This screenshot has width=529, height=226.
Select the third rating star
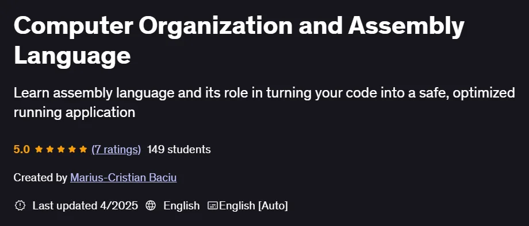click(x=61, y=149)
